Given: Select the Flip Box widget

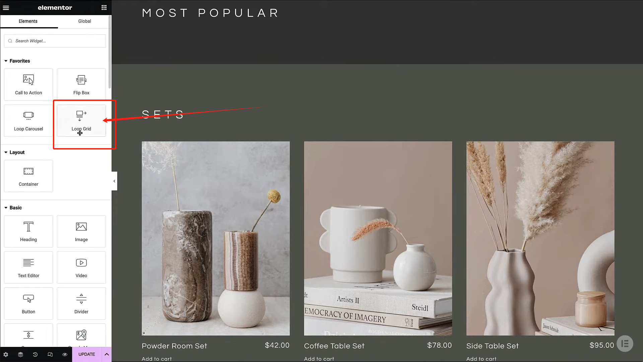Looking at the screenshot, I should (81, 84).
